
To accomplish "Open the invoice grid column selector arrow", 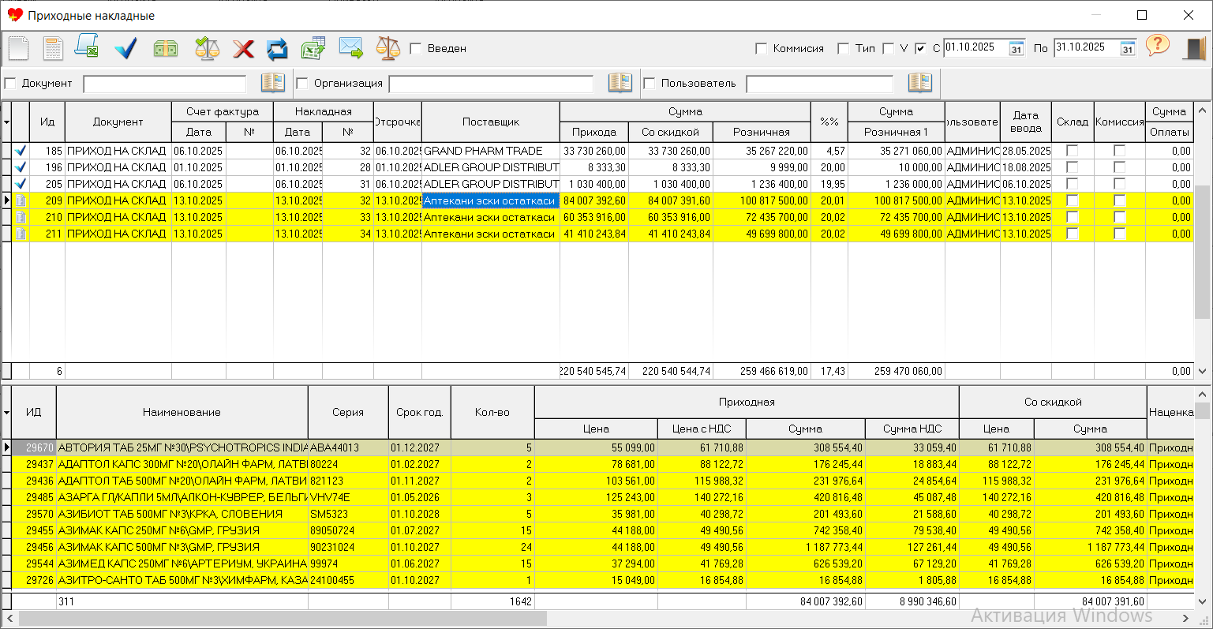I will click(x=7, y=122).
